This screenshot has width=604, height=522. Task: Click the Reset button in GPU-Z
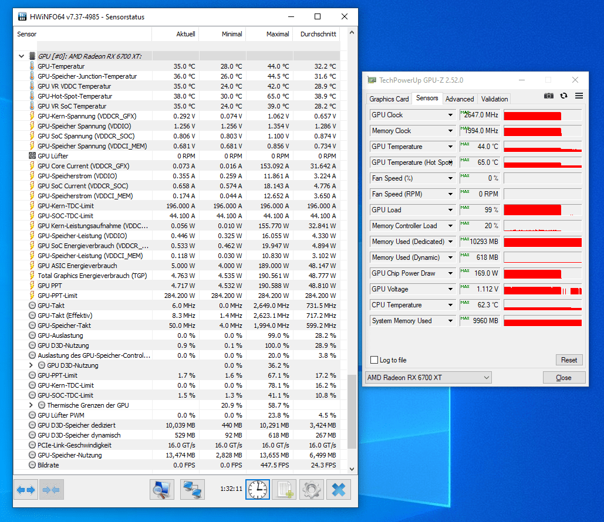coord(569,360)
